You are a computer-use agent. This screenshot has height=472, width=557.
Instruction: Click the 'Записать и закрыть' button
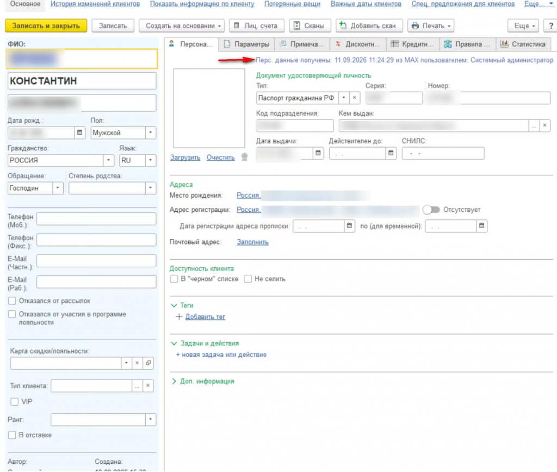click(46, 26)
